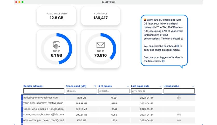
Task: Click the cityscape emoji in the speech bubble
Action: coord(145,20)
